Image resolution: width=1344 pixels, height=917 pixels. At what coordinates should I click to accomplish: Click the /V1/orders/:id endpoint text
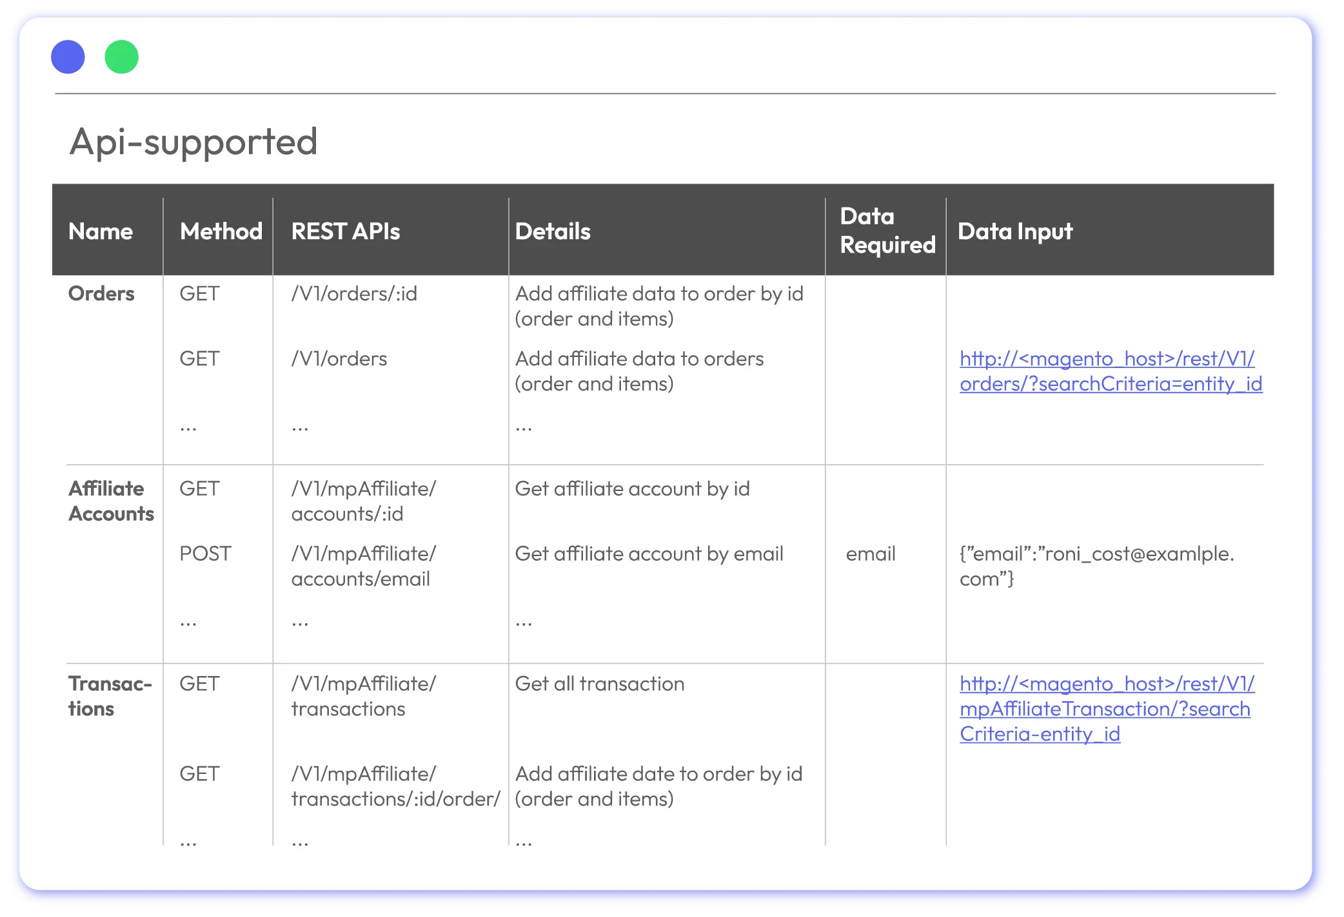(354, 294)
